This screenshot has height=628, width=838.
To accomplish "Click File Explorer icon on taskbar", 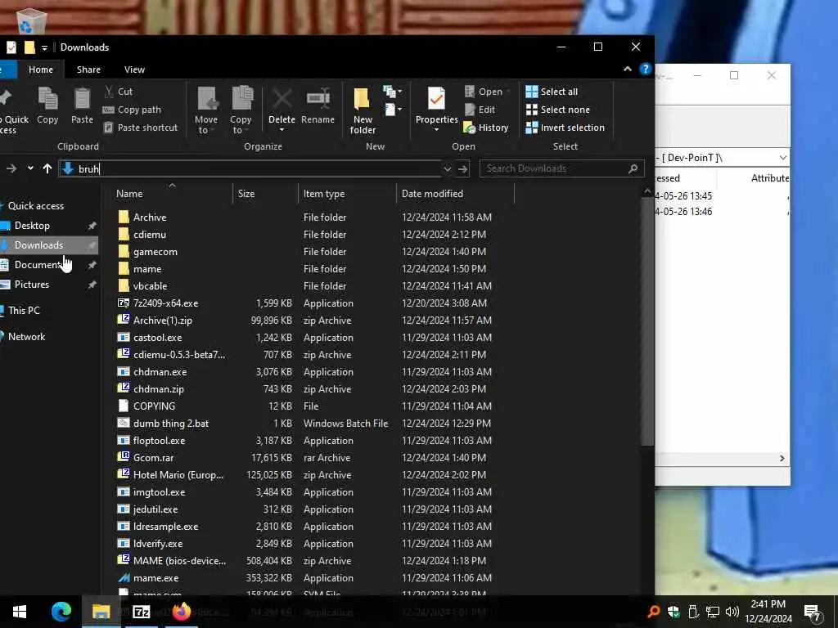I will [x=101, y=612].
